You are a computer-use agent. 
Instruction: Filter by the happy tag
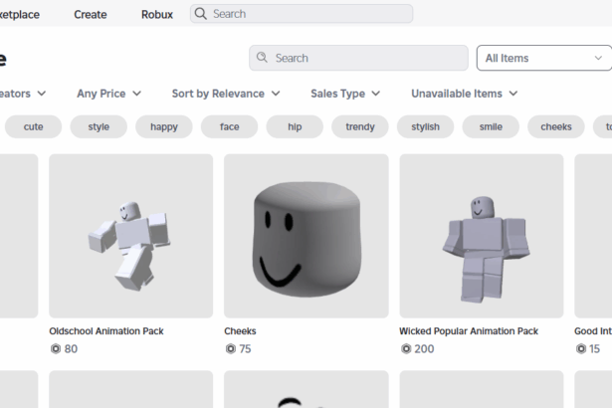(164, 127)
